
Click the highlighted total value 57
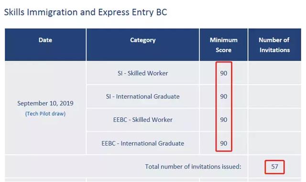[x=274, y=167]
